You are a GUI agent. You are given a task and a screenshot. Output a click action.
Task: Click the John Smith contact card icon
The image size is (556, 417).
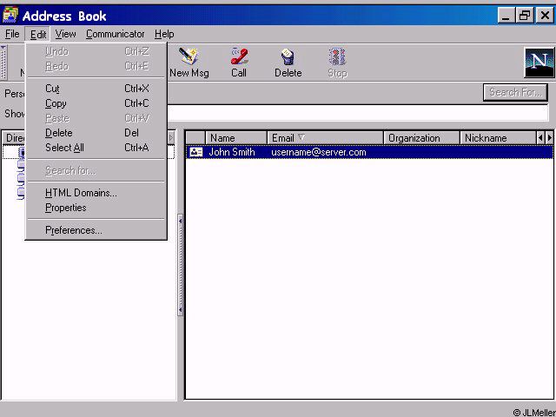195,152
